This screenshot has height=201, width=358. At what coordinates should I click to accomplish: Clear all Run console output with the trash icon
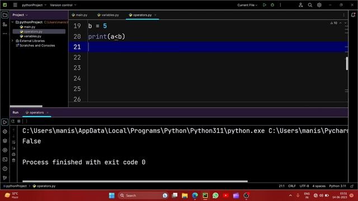(13, 160)
